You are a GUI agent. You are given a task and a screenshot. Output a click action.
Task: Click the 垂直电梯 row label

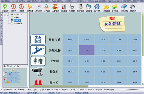click(54, 40)
